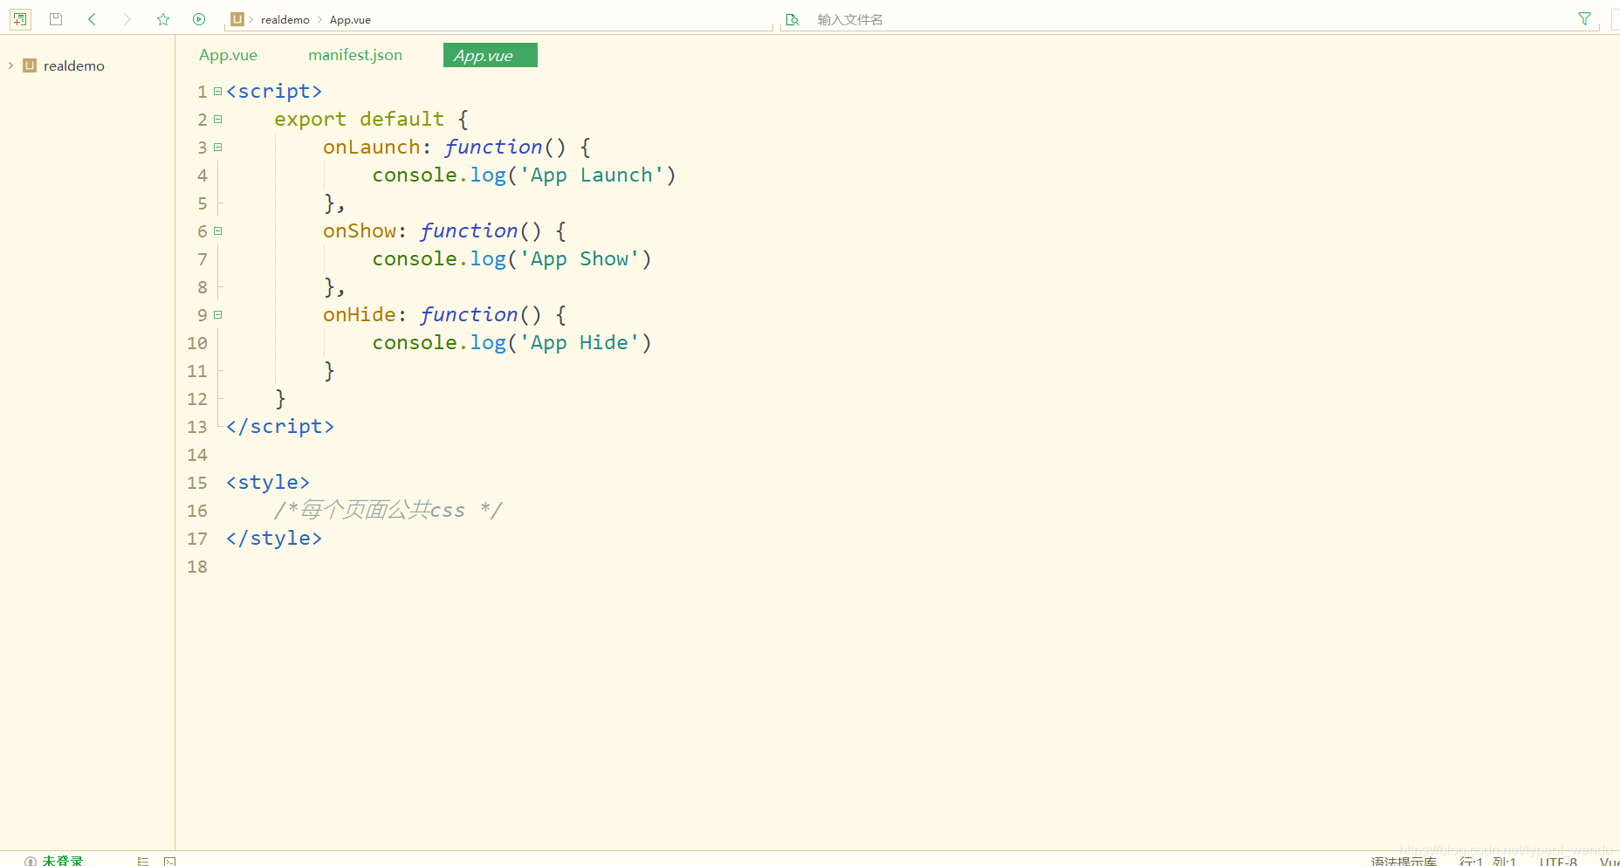Image resolution: width=1620 pixels, height=866 pixels.
Task: Switch to the inactive App.vue tab
Action: 228,55
